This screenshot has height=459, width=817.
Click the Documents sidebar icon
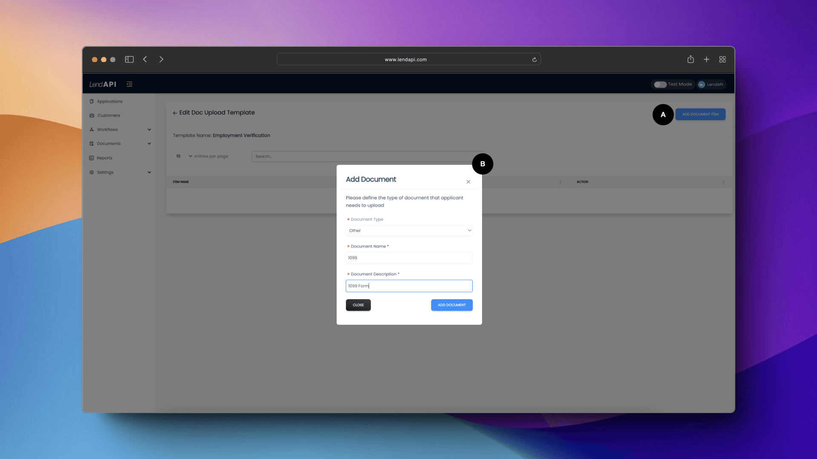[x=91, y=144]
